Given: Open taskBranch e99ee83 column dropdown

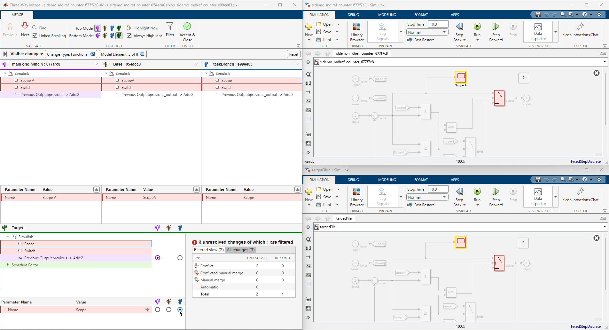Looking at the screenshot, I should (x=297, y=64).
